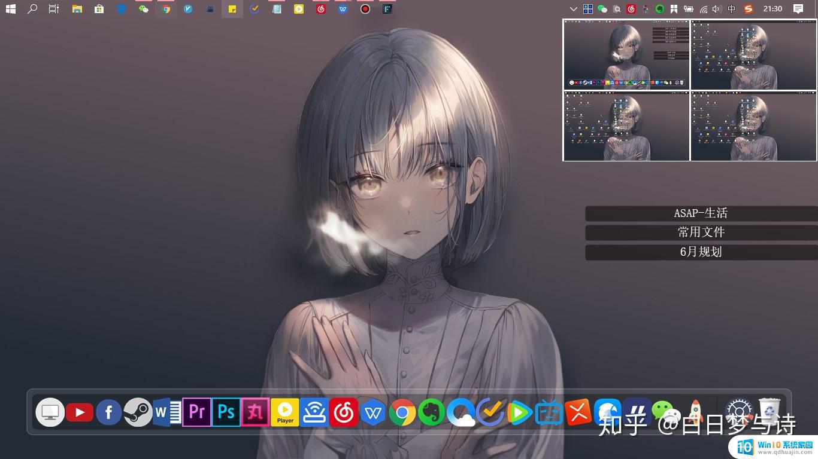Open NetEase Cloud Music in the taskbar
818x459 pixels.
point(321,9)
